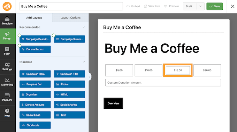Toggle circle indicator on Campaign Description
The image size is (237, 132).
(20, 35)
